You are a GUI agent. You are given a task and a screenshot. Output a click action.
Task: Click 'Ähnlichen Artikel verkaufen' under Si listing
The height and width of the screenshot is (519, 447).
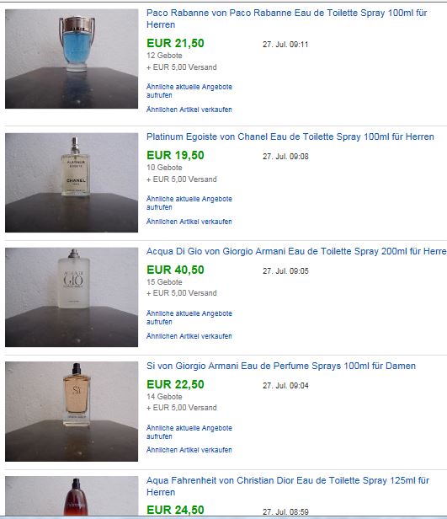click(x=189, y=450)
